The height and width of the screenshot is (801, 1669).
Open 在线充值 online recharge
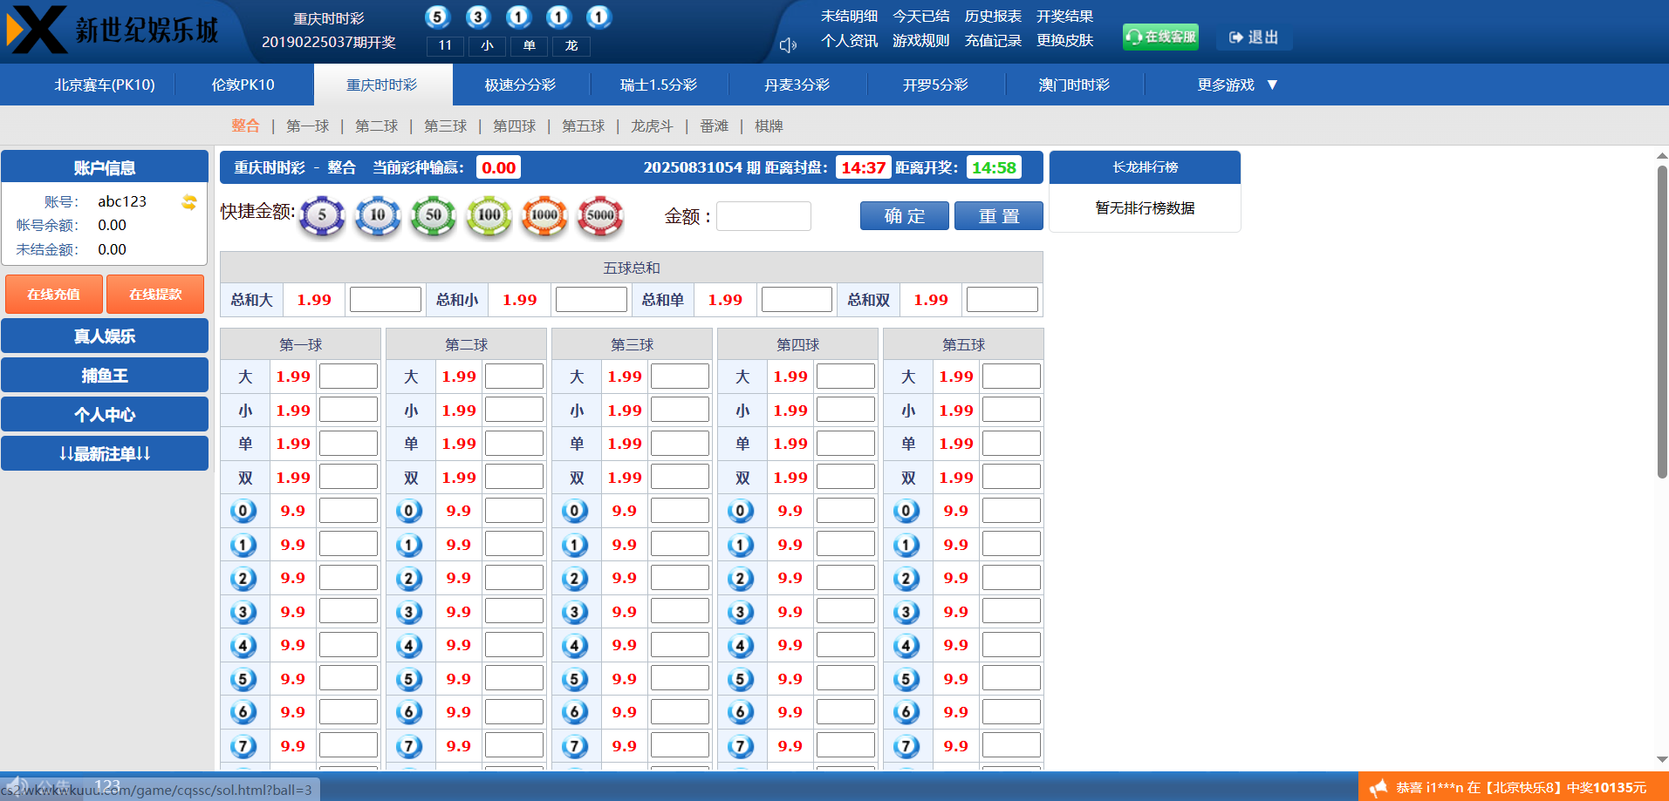(x=54, y=295)
